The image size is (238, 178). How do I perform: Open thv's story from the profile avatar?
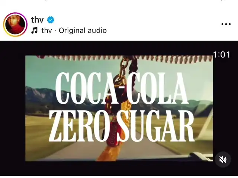click(x=15, y=25)
